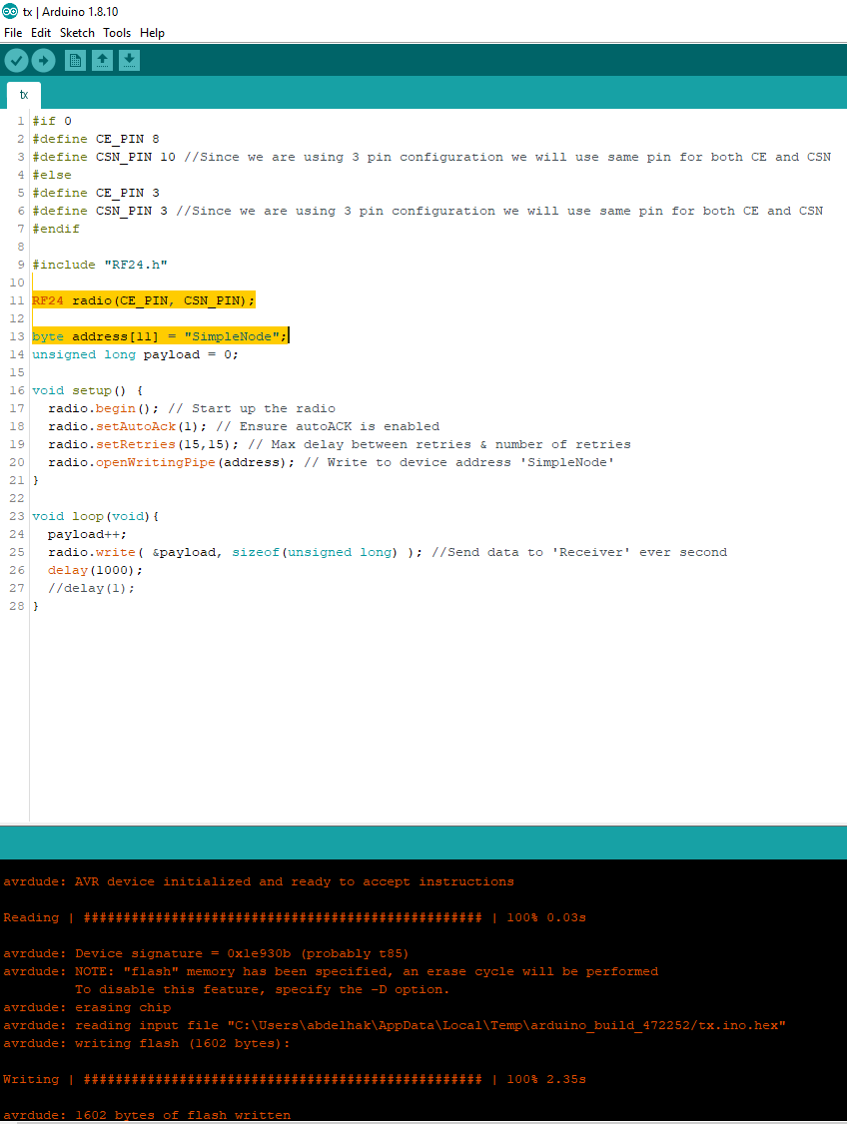Click the Arduino logo in the title bar
Image resolution: width=847 pixels, height=1124 pixels.
[x=10, y=11]
